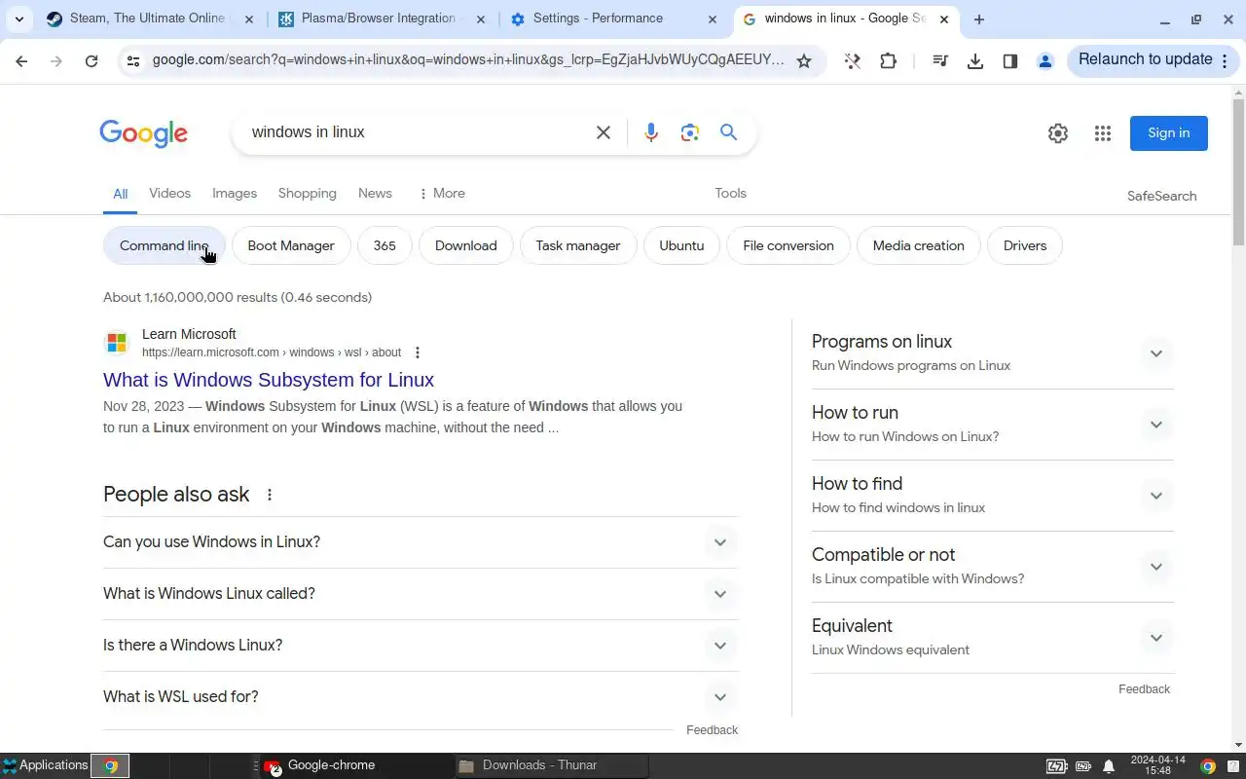Viewport: 1246px width, 779px height.
Task: Open the notifications bell in system tray
Action: click(x=1109, y=766)
